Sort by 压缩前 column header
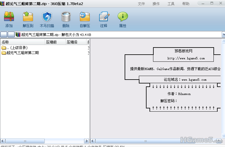Viewport: 225px width, 147px height. coord(55,42)
